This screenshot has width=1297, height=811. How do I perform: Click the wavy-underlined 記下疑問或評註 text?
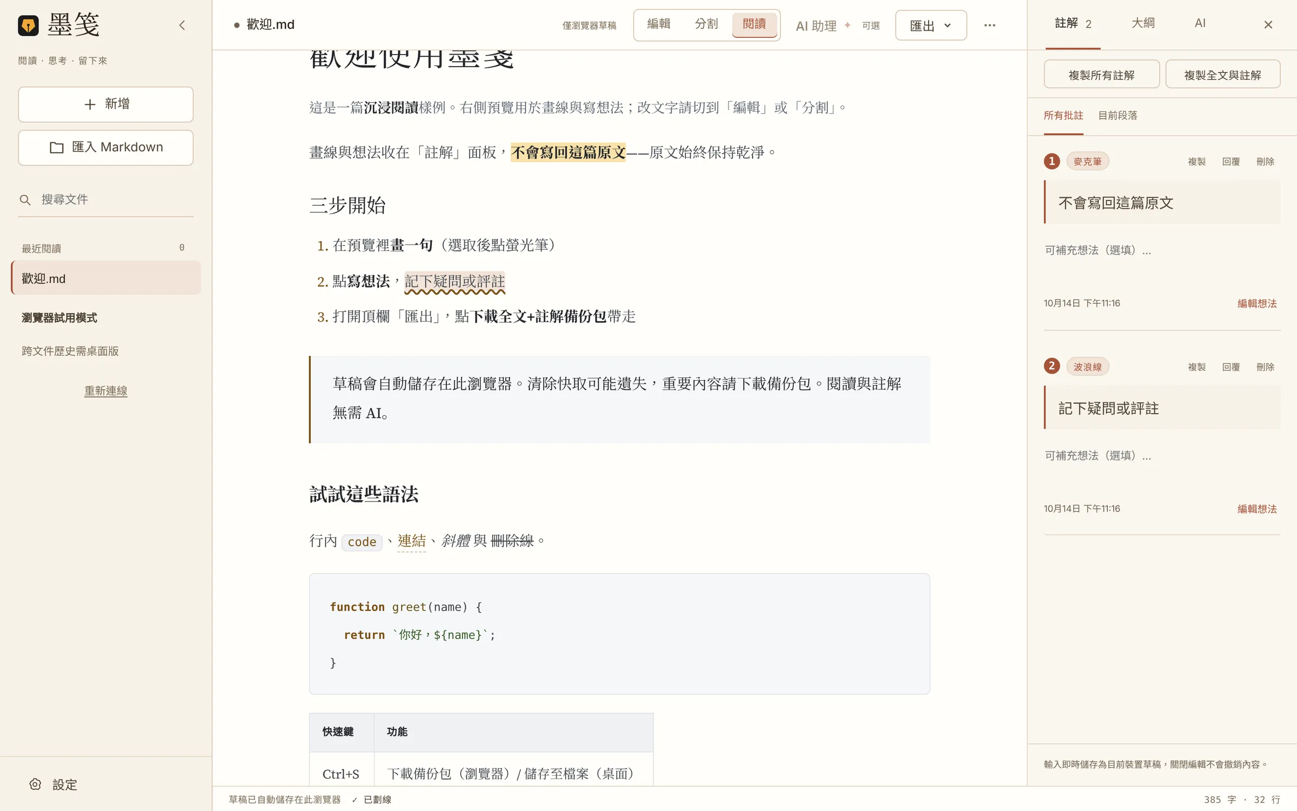pyautogui.click(x=454, y=282)
